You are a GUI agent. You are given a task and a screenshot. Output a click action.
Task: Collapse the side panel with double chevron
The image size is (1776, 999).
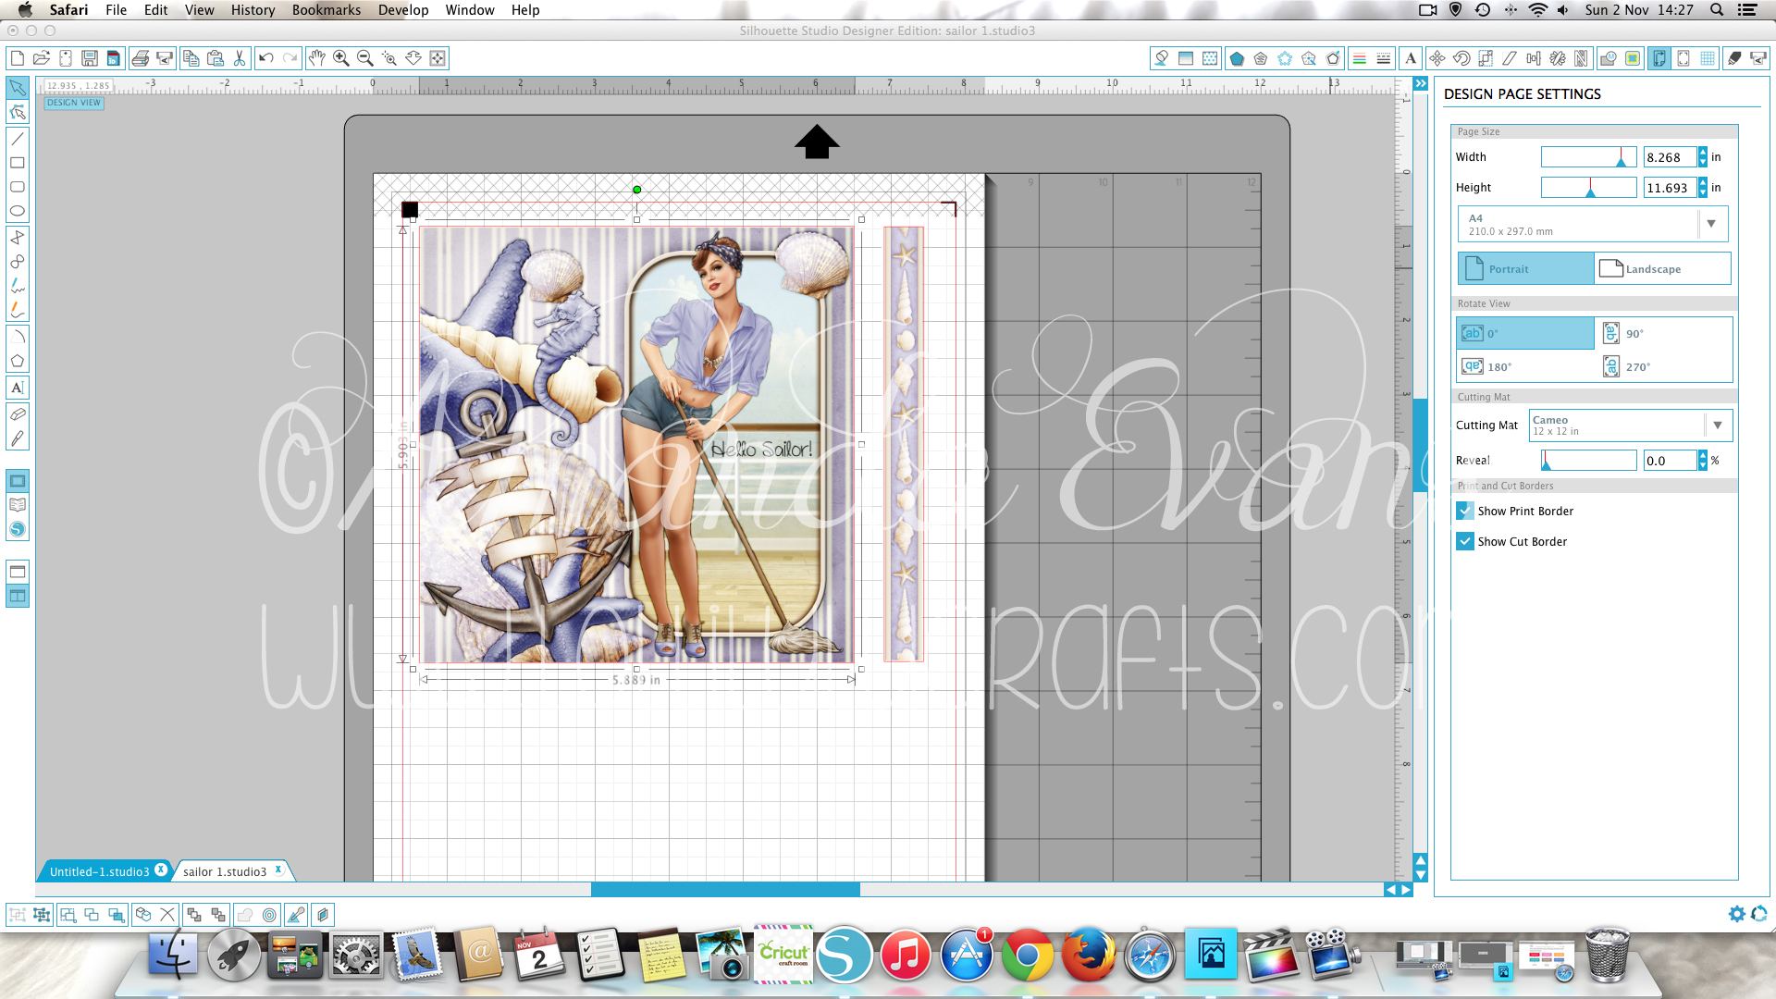[1421, 84]
